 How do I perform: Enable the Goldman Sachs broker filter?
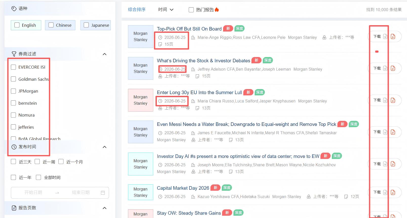(13, 79)
